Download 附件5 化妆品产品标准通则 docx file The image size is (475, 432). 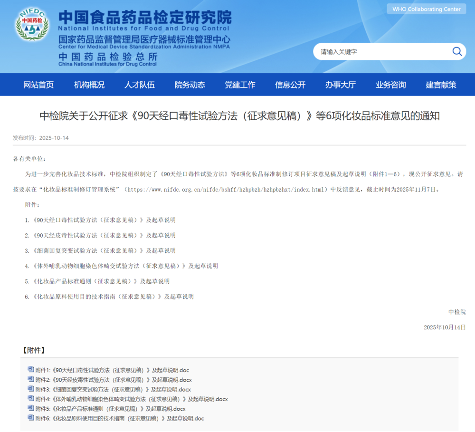point(110,409)
